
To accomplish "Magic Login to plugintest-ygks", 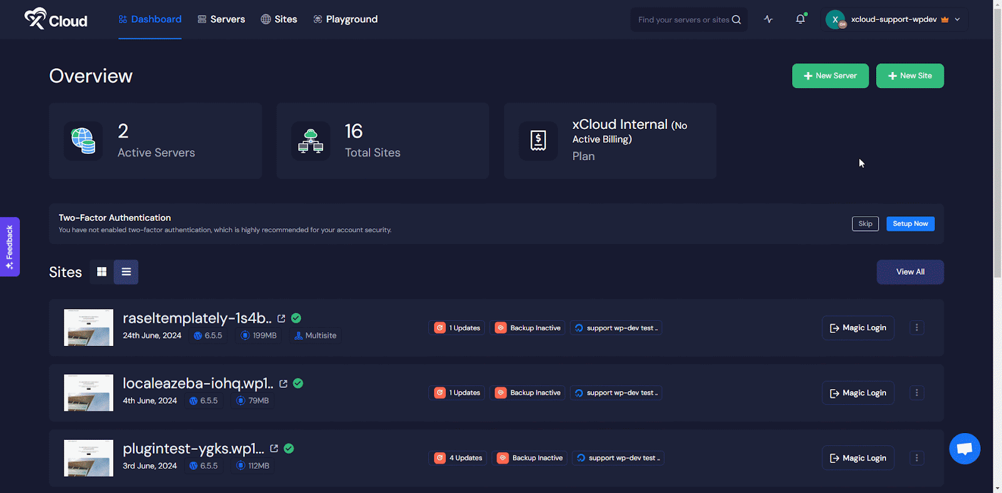I will tap(858, 458).
